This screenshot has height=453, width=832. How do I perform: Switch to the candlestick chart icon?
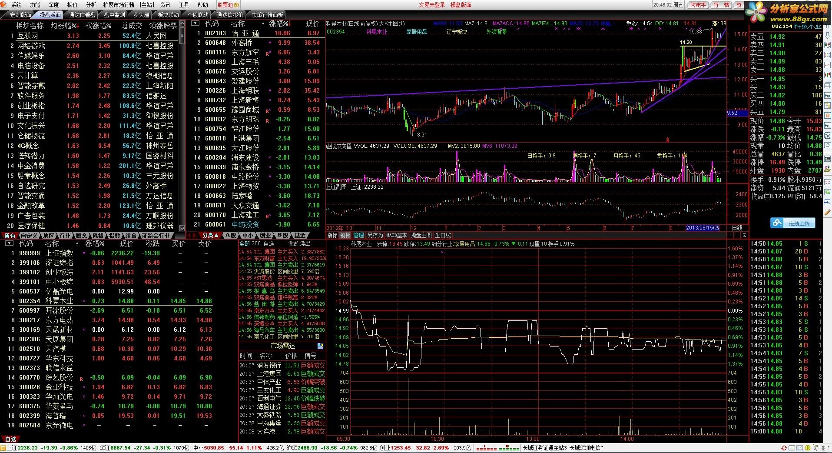pyautogui.click(x=828, y=75)
